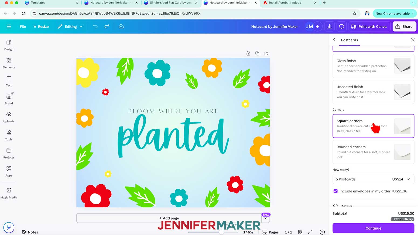
Task: Open the Canva AI assistant sparkle button
Action: pyautogui.click(x=9, y=227)
